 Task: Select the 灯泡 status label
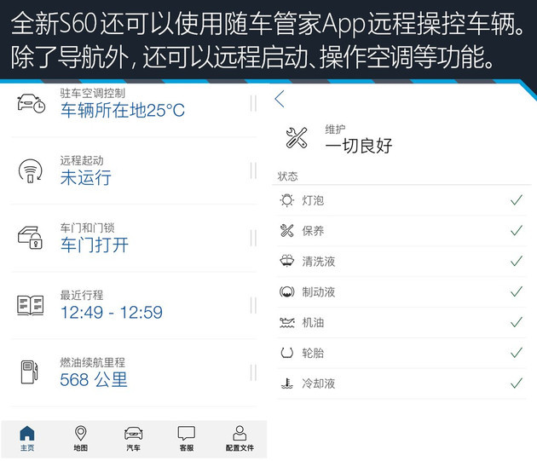tap(313, 200)
